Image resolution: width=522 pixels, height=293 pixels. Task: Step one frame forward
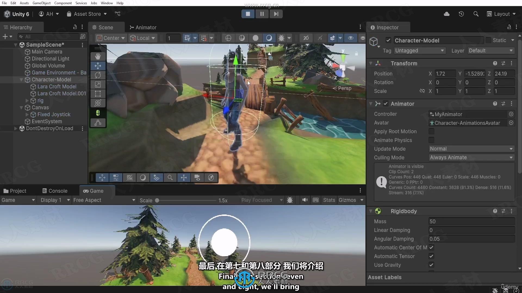[276, 14]
